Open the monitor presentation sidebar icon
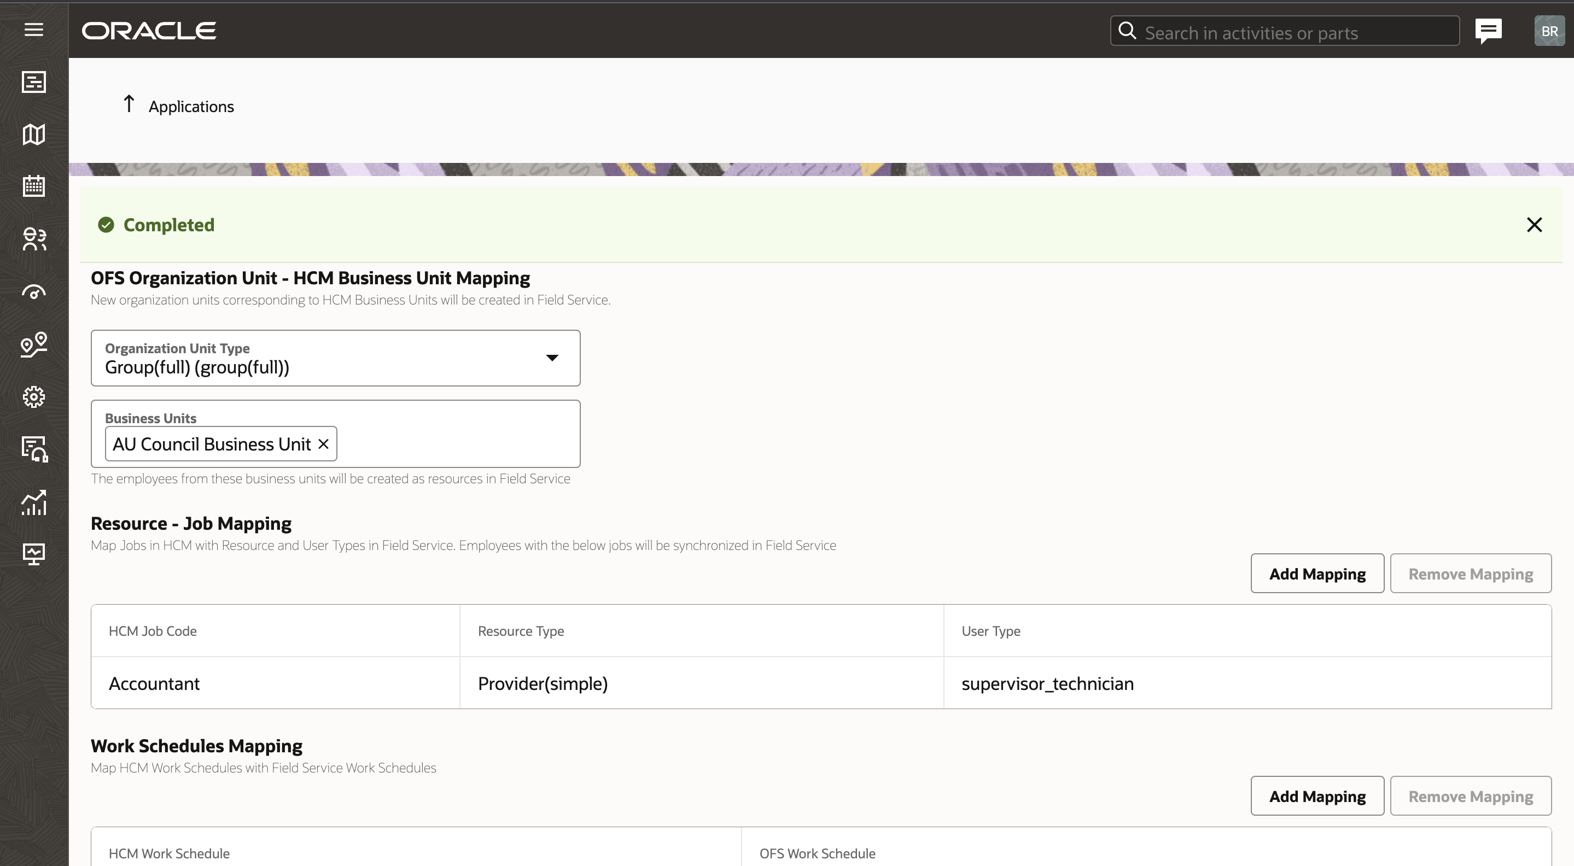The height and width of the screenshot is (866, 1574). click(33, 554)
